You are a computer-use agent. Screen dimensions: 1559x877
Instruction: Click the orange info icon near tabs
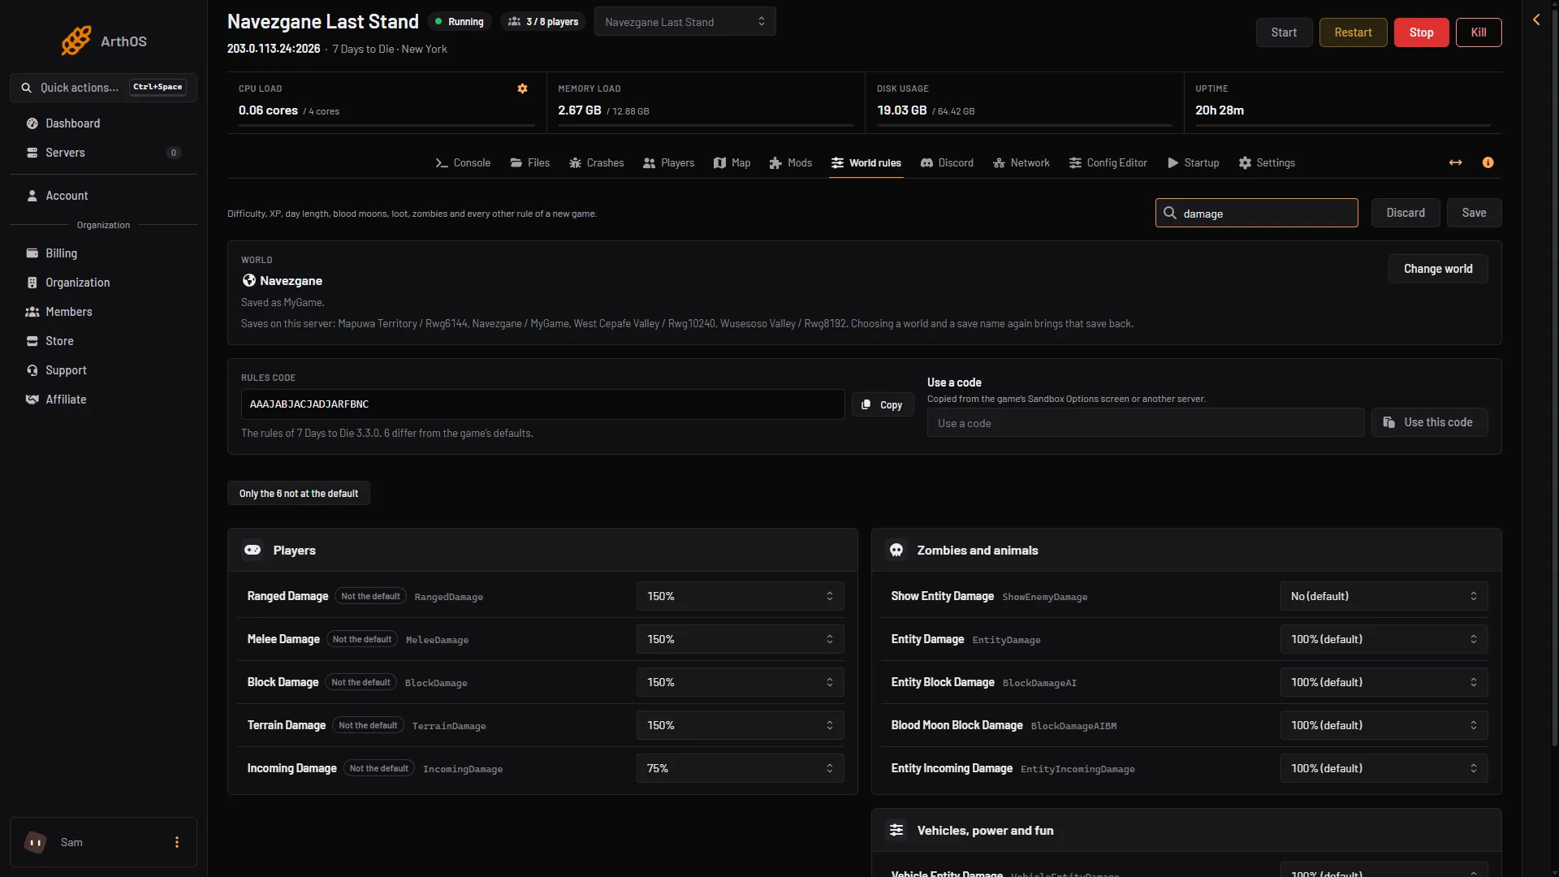point(1488,162)
